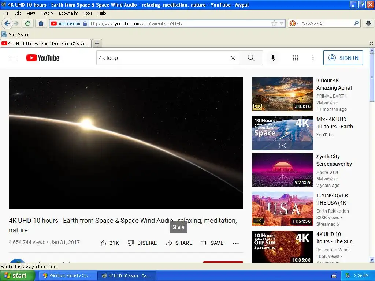Bookmark this page with the star icon
375x281 pixels.
point(274,23)
